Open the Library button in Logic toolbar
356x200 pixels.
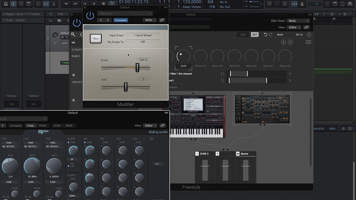(x=6, y=4)
